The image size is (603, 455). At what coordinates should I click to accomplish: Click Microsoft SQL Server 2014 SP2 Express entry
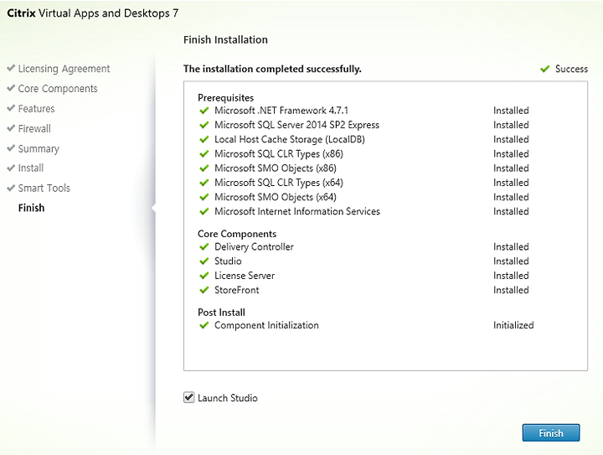coord(296,125)
